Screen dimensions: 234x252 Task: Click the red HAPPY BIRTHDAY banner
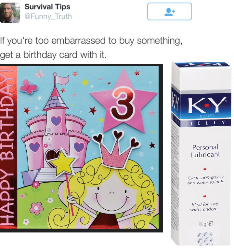(8, 147)
